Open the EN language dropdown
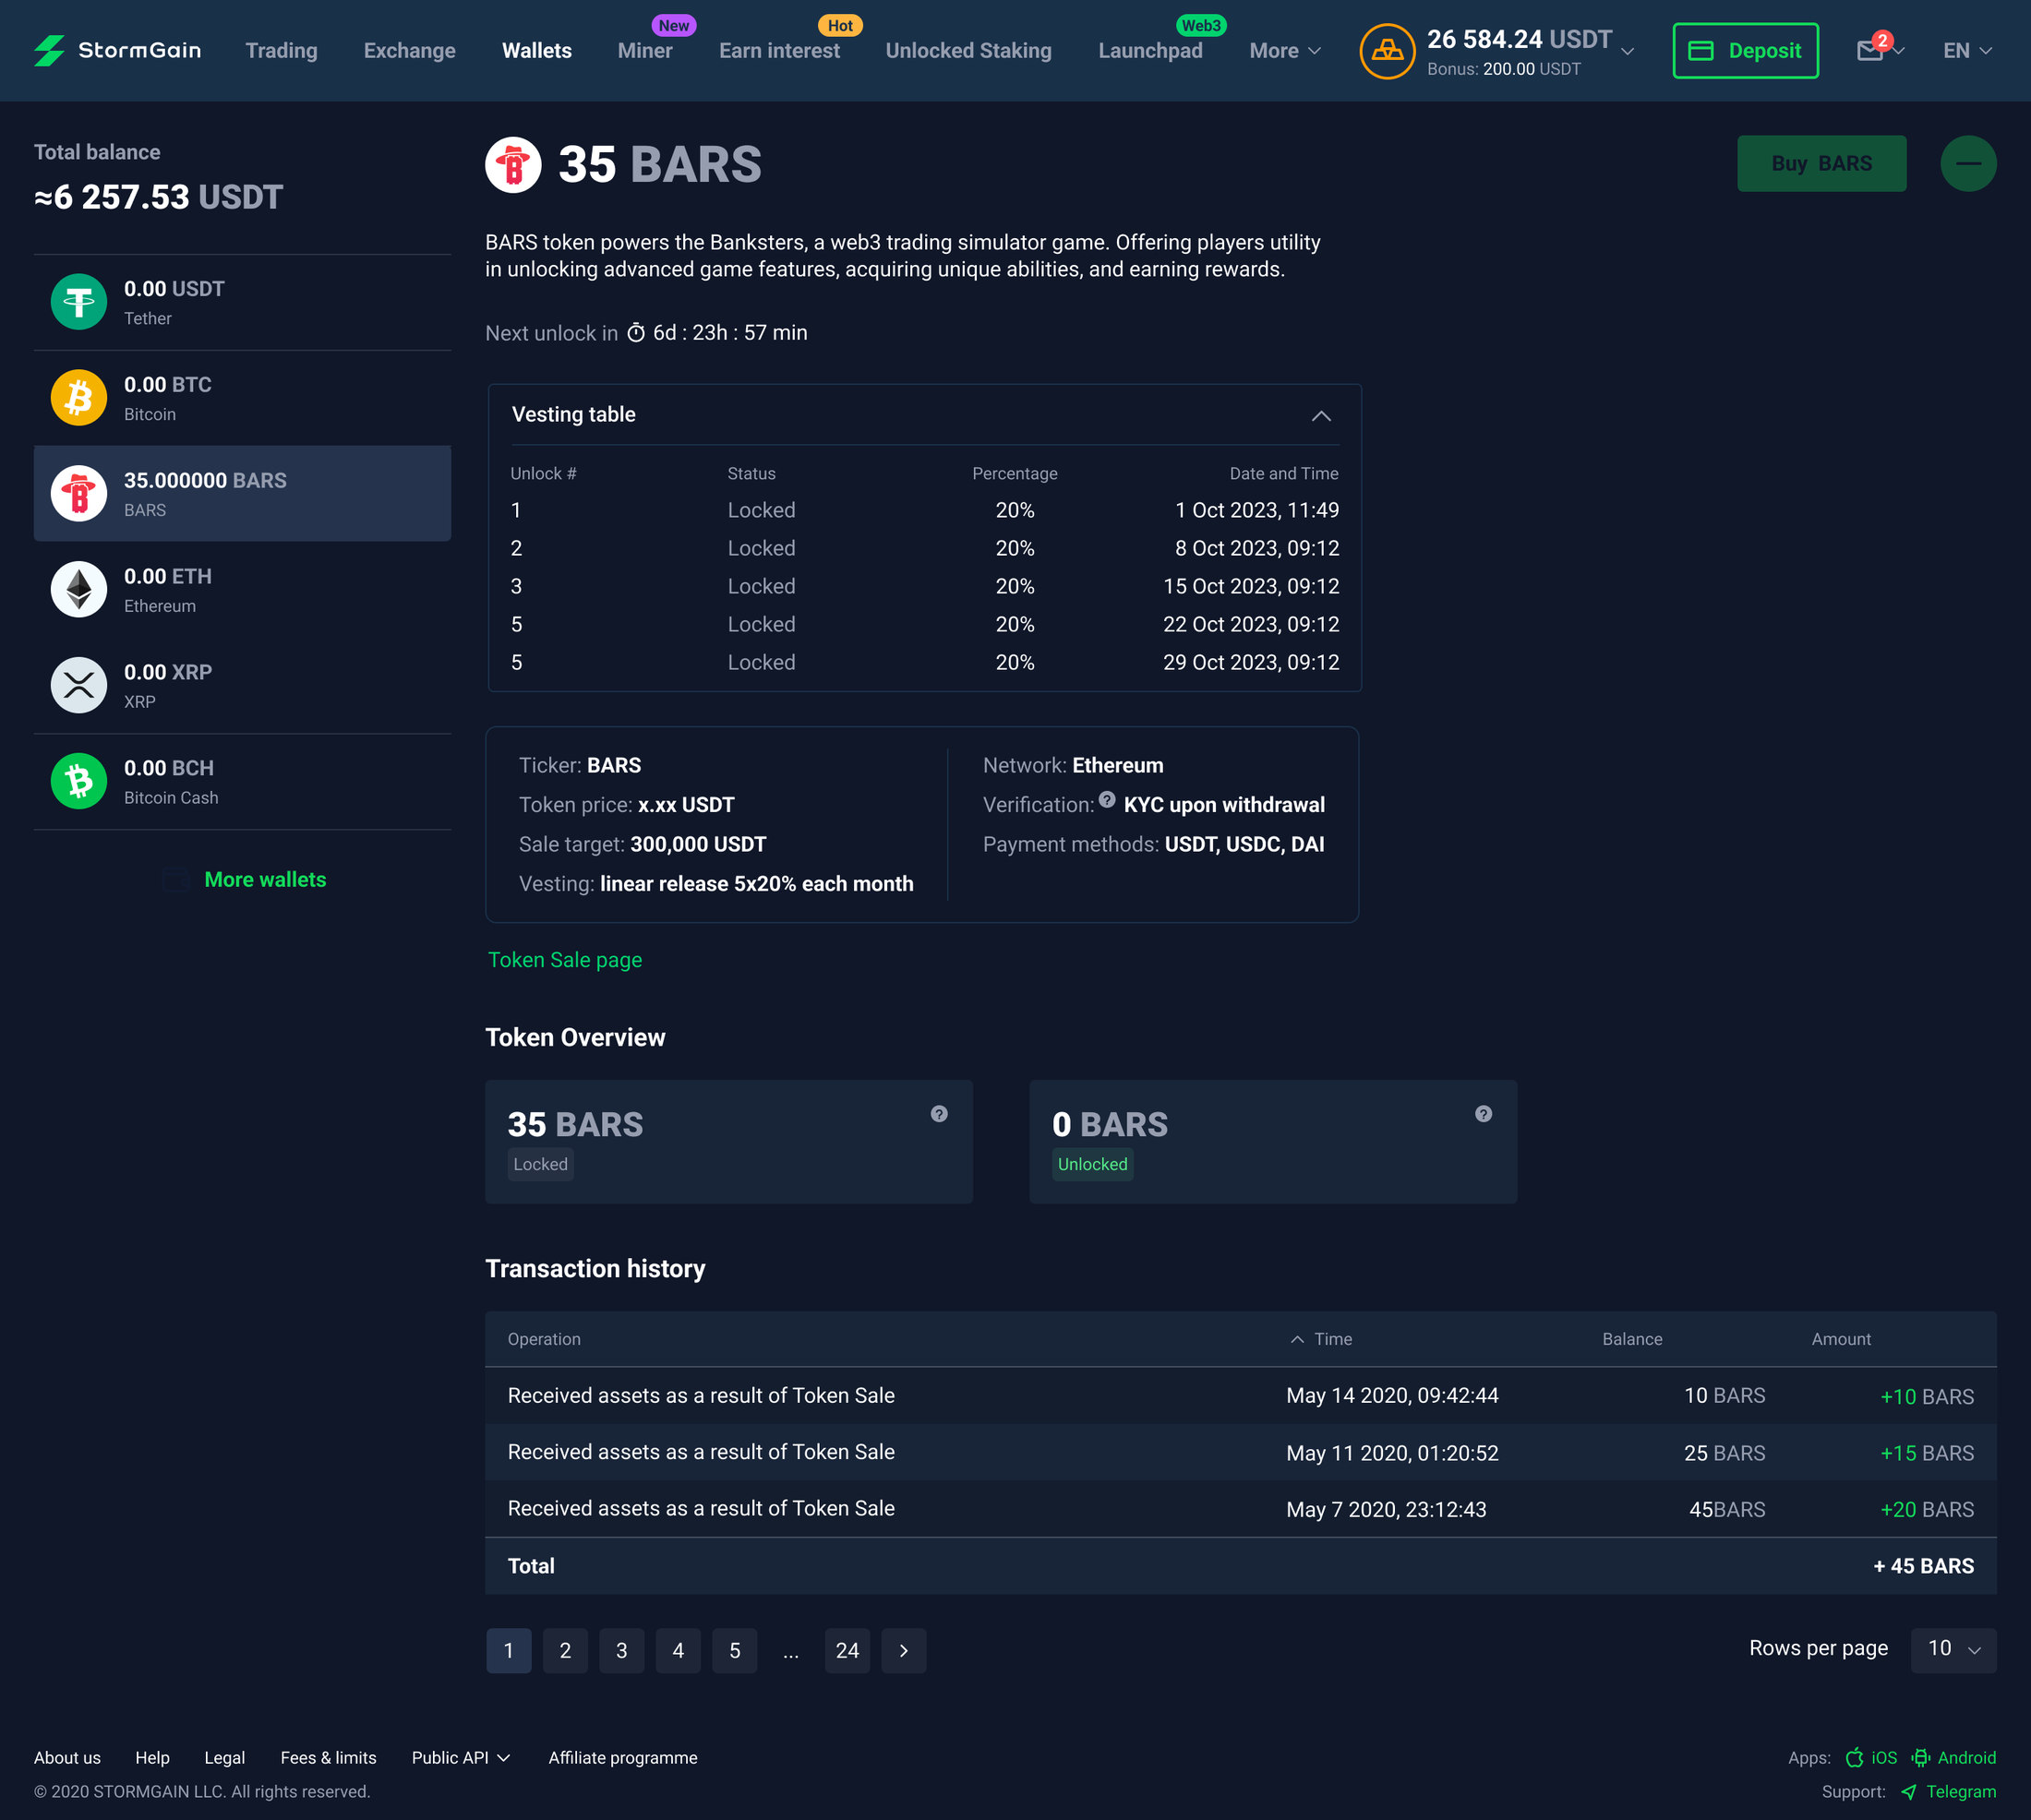 (1967, 50)
